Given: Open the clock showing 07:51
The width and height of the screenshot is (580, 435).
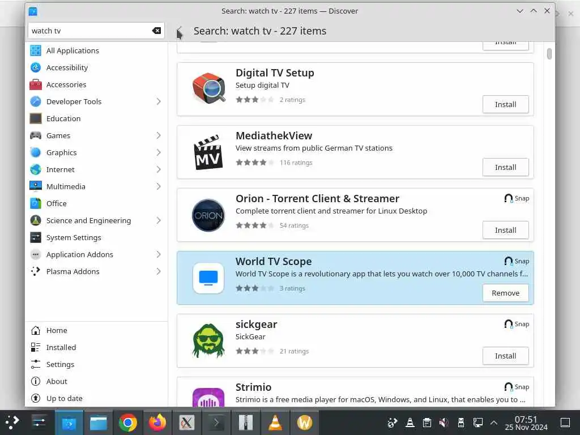Looking at the screenshot, I should (x=526, y=423).
